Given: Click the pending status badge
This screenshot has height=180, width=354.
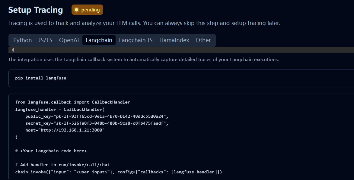Looking at the screenshot, I should point(88,10).
